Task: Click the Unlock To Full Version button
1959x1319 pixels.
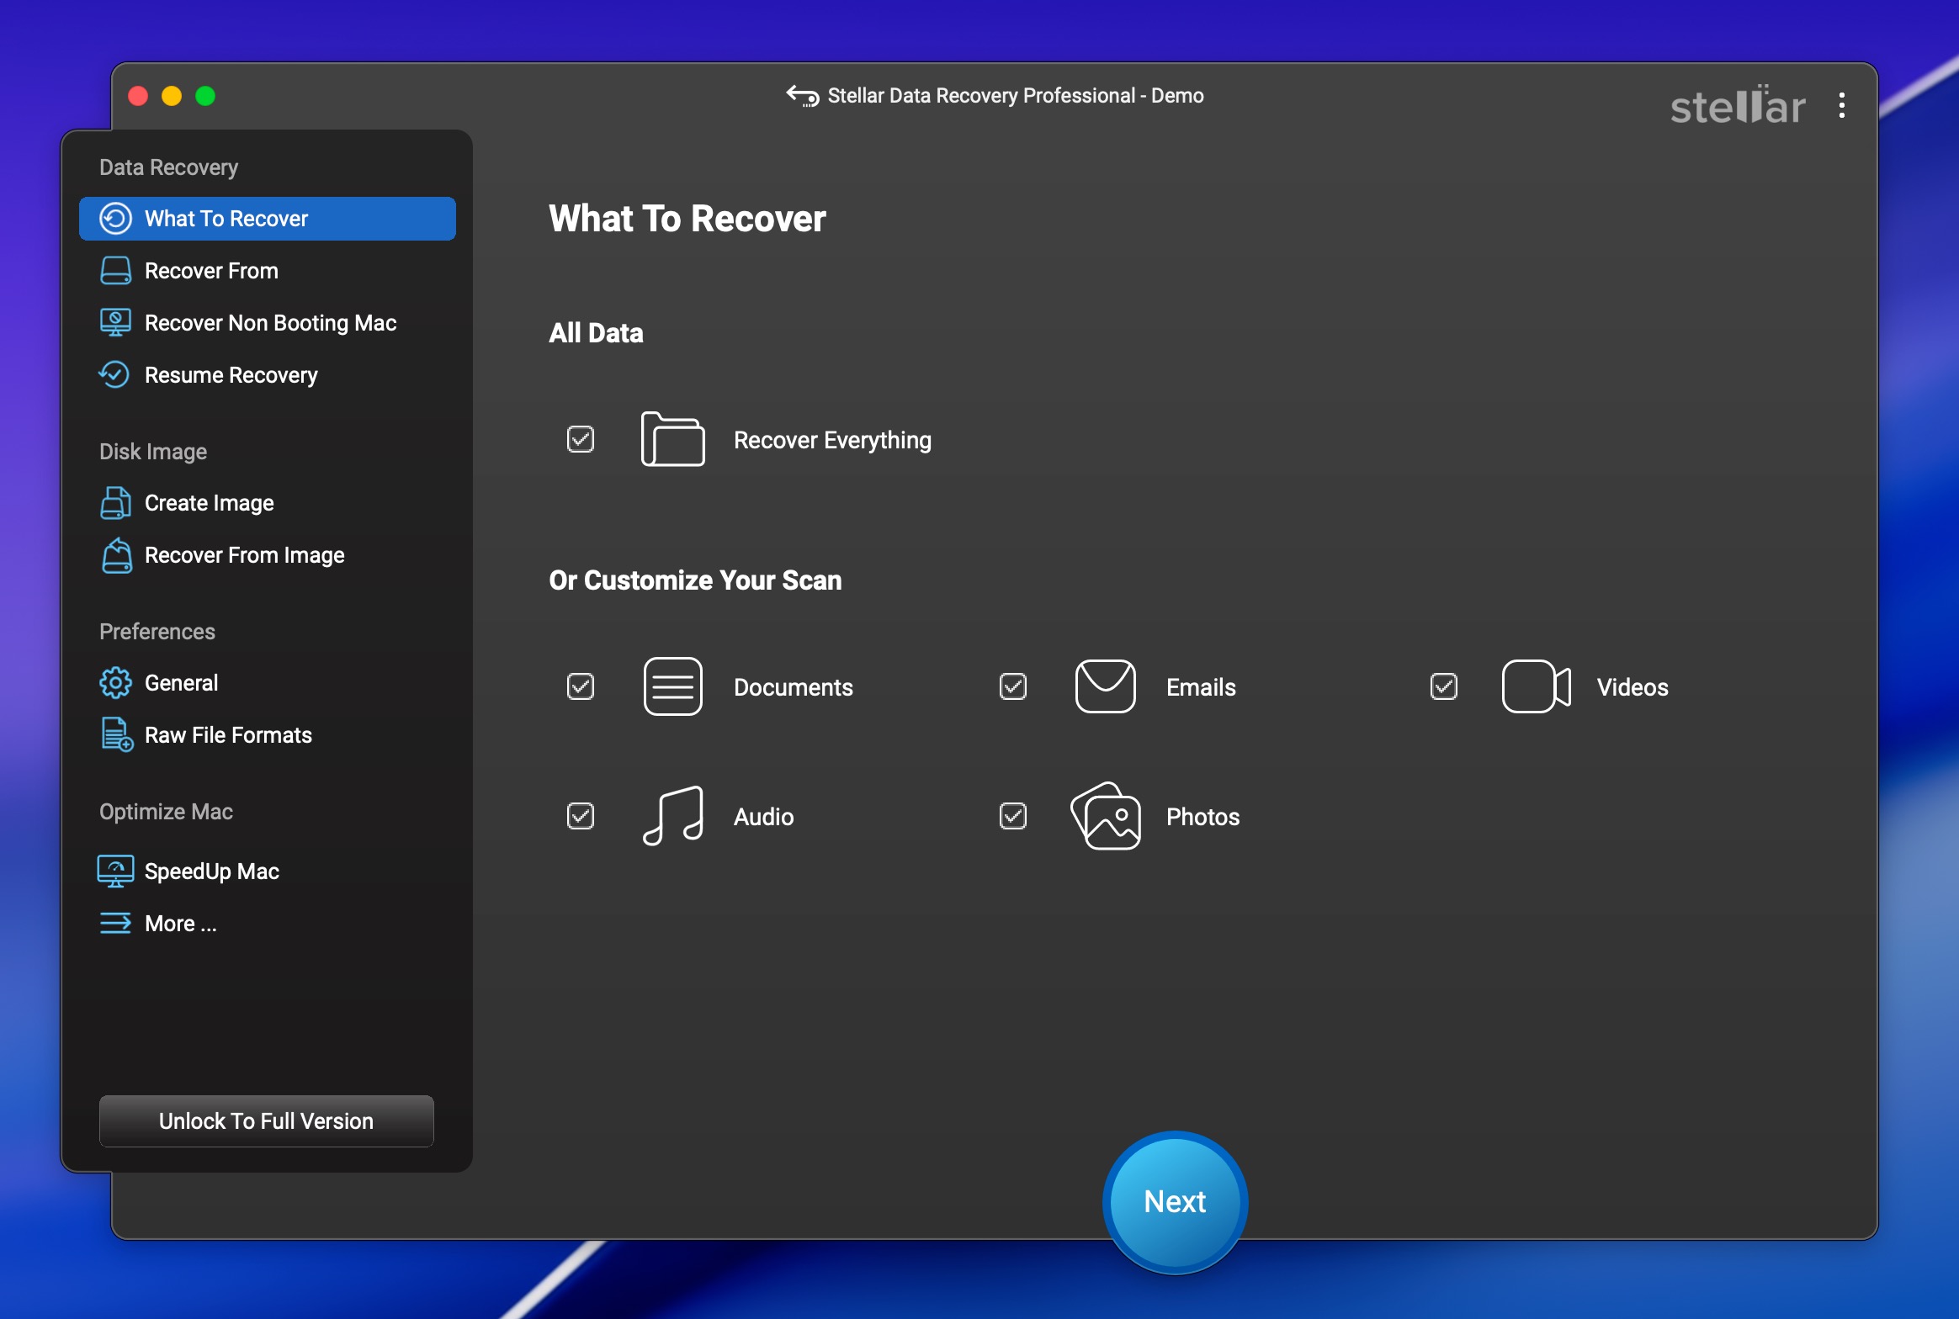Action: (266, 1120)
